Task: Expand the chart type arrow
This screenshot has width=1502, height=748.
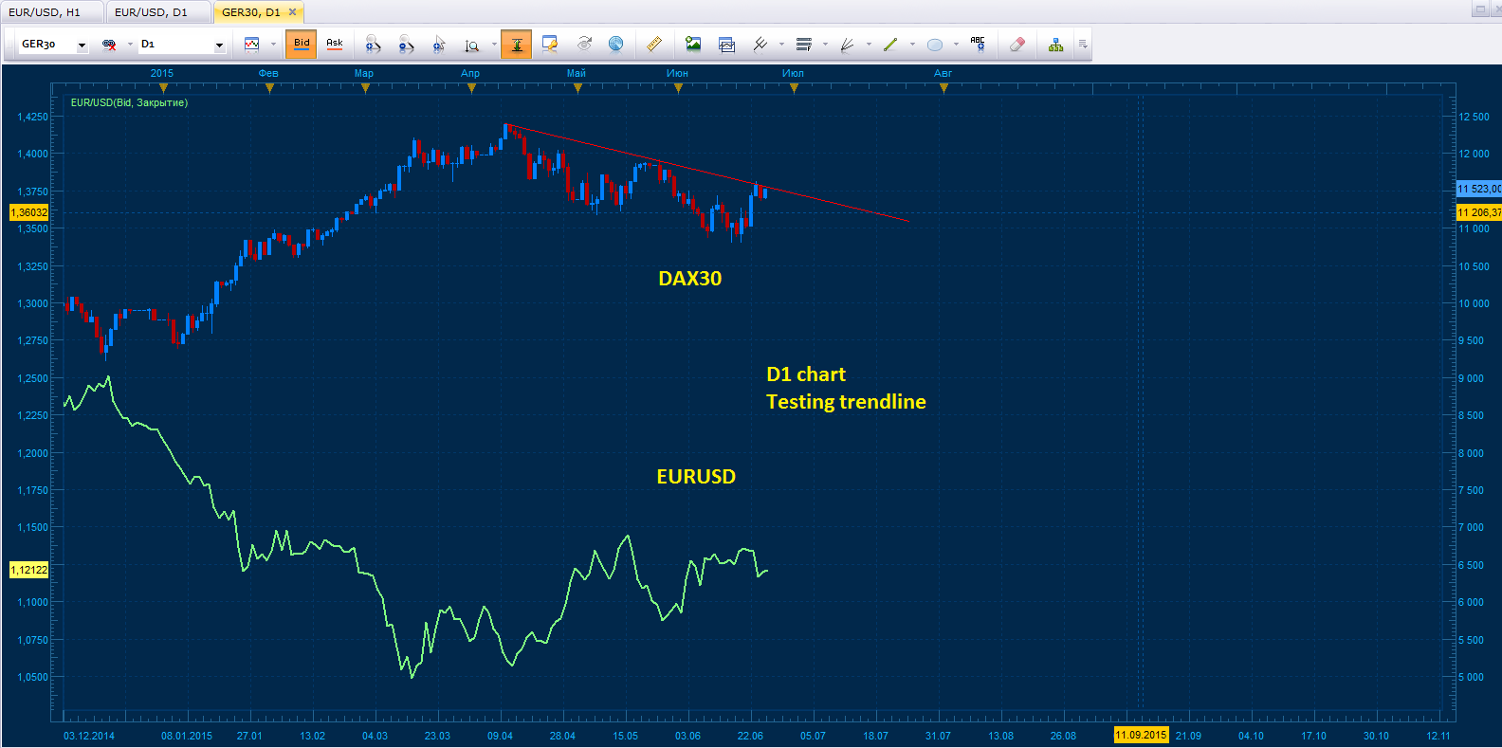Action: 273,45
